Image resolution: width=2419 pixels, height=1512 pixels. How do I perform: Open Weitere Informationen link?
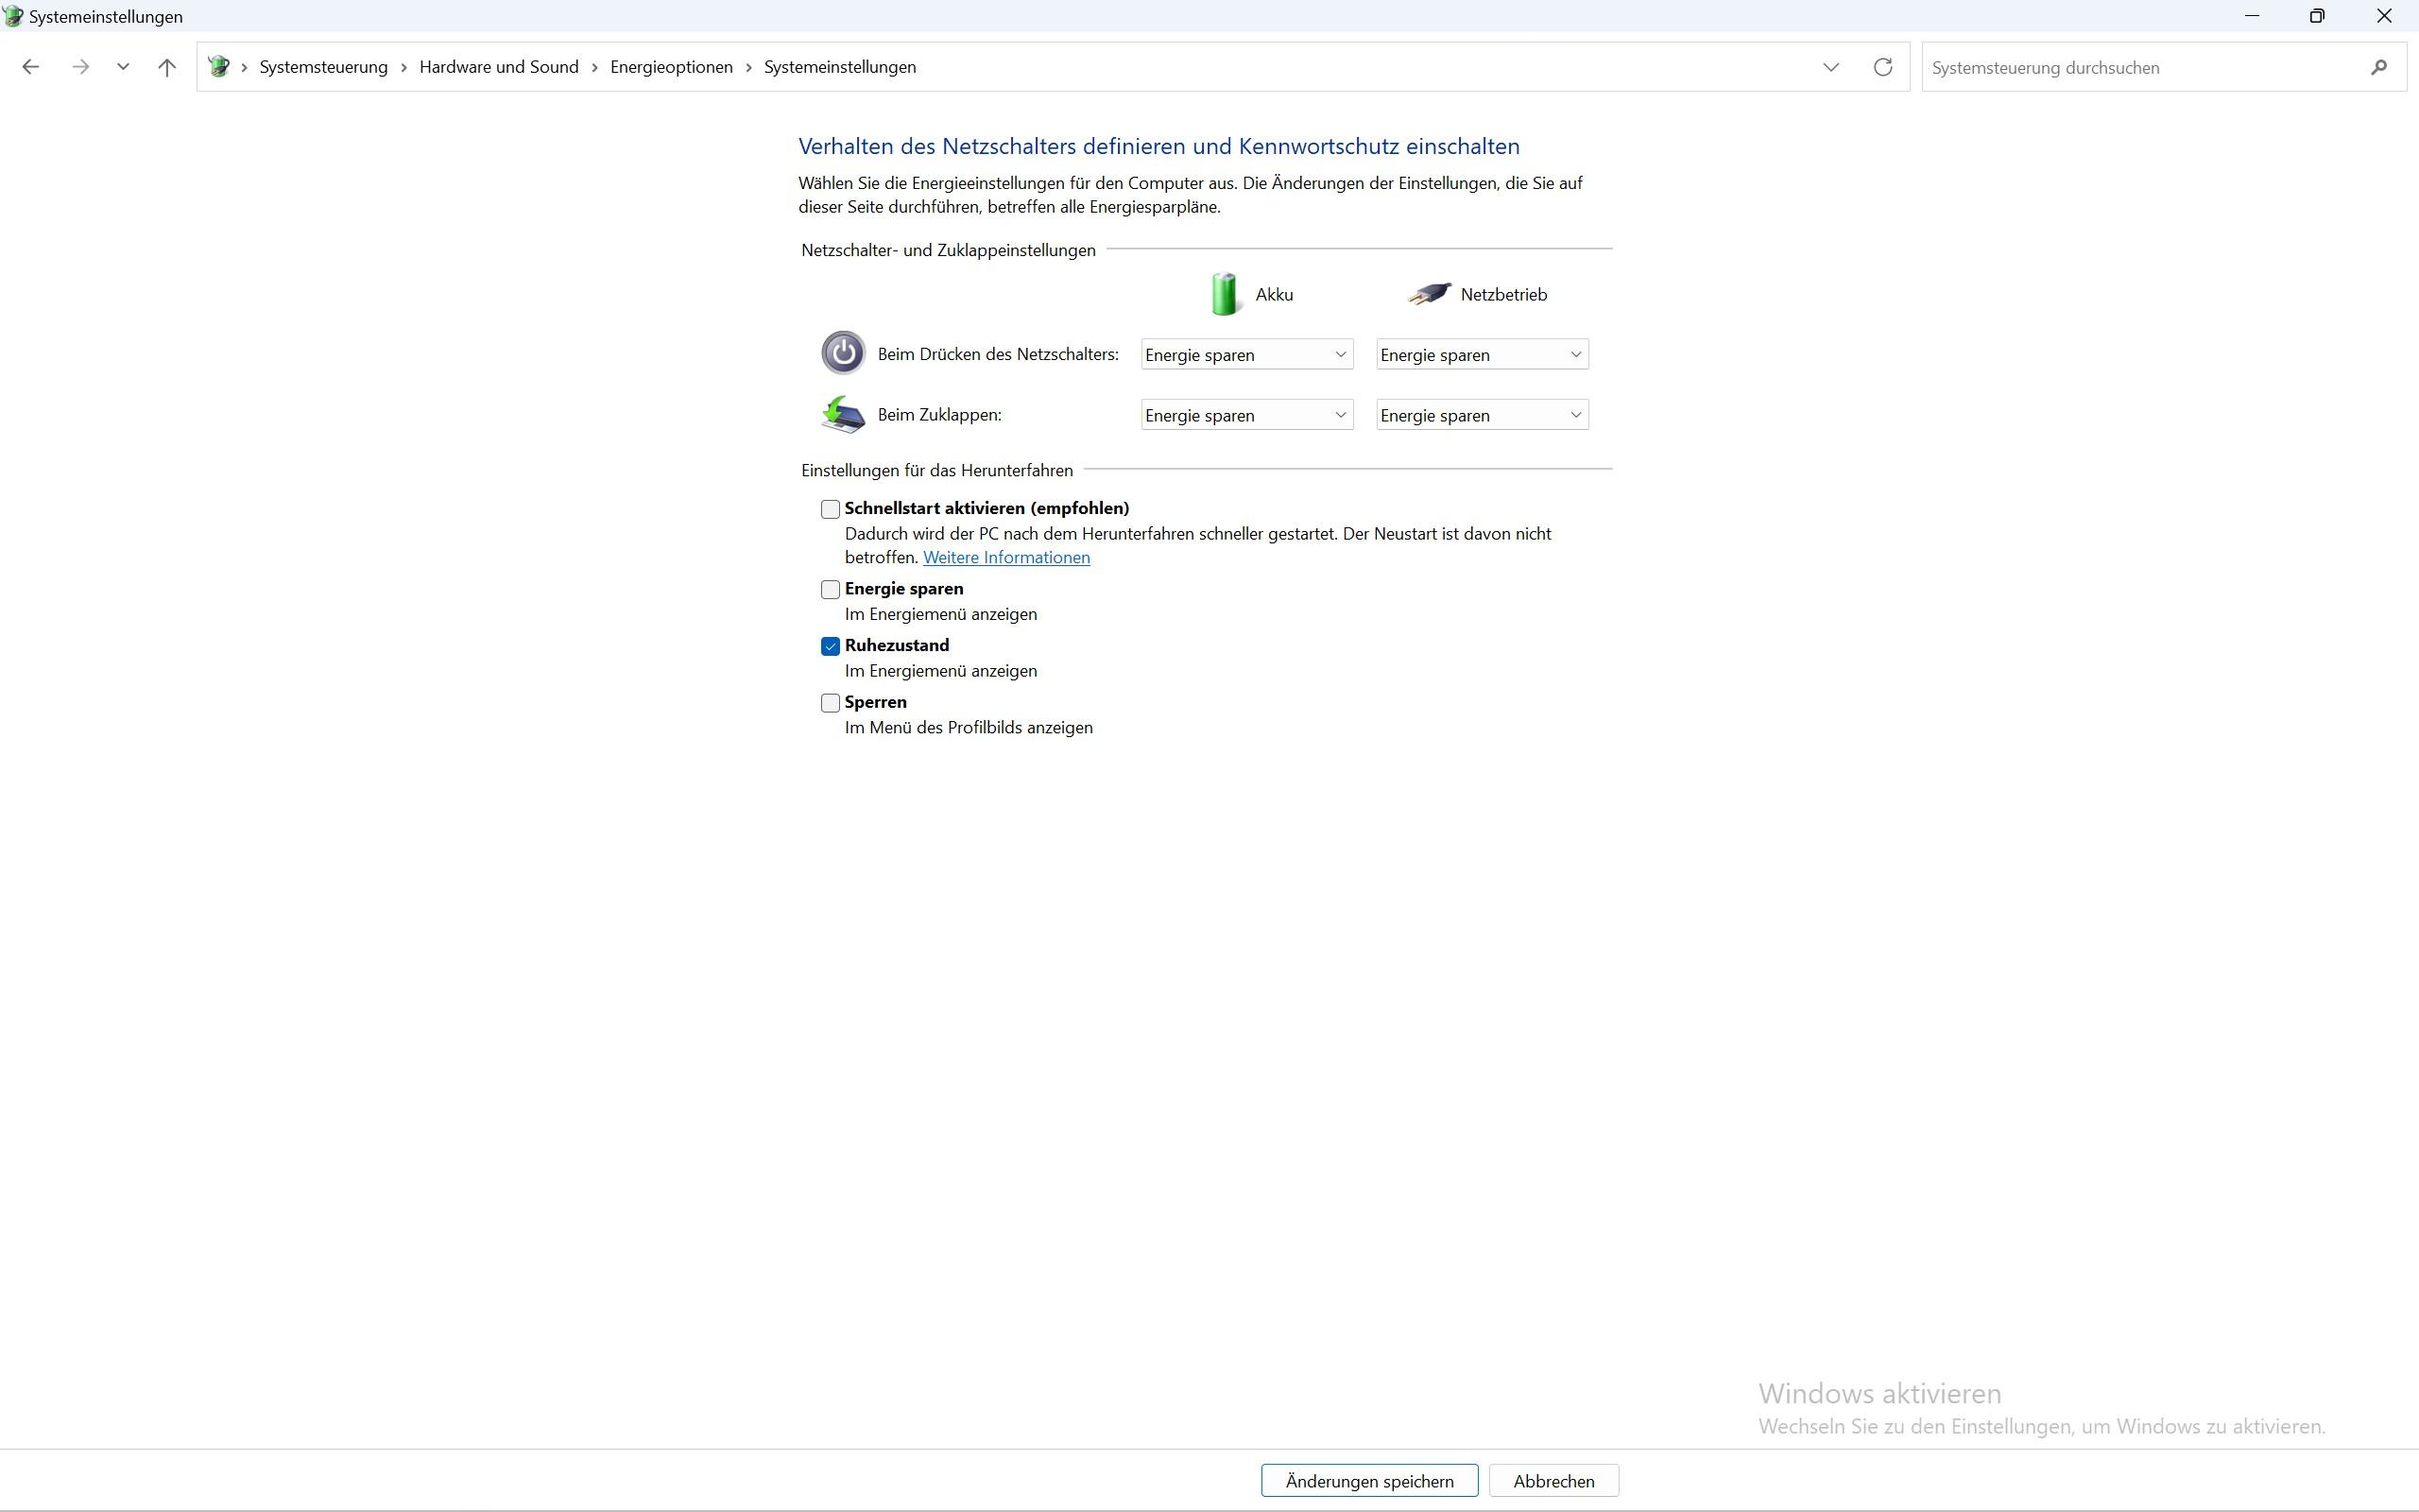pyautogui.click(x=1005, y=558)
